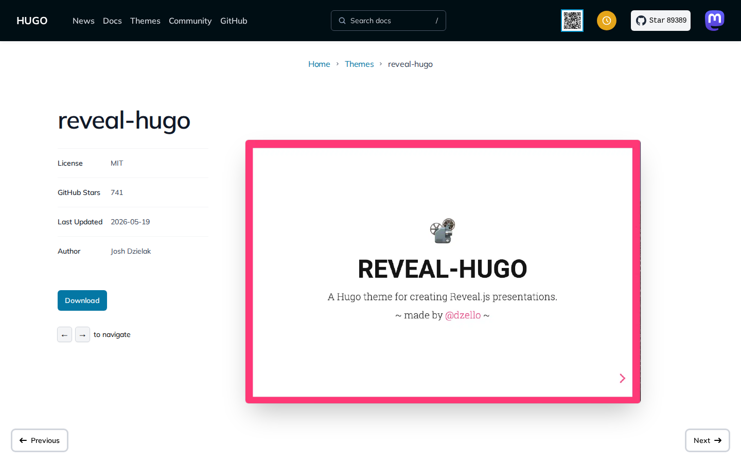Open the Mastodon icon link
The width and height of the screenshot is (741, 463).
tap(715, 21)
